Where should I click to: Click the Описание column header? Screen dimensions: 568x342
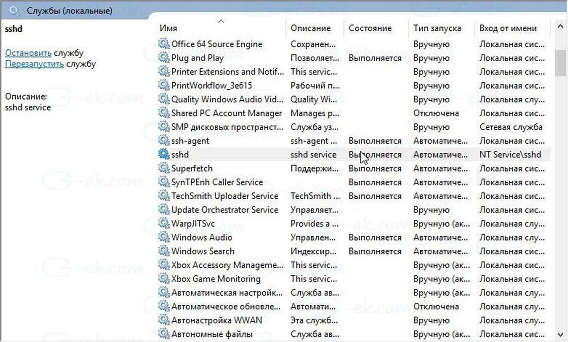pos(311,28)
